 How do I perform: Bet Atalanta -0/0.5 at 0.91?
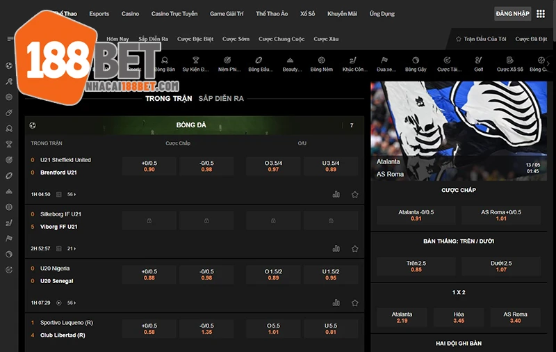416,215
